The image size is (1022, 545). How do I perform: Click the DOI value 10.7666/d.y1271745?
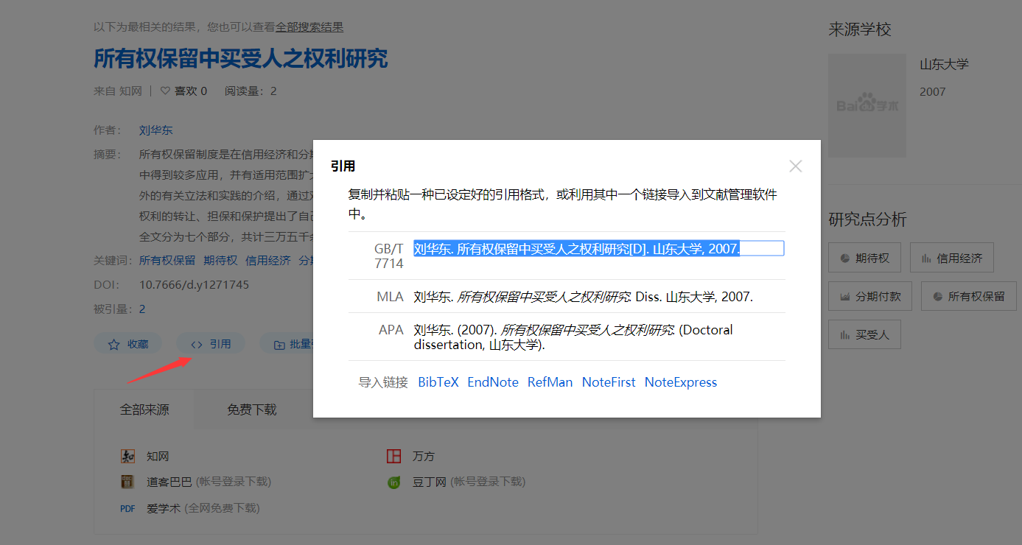194,284
